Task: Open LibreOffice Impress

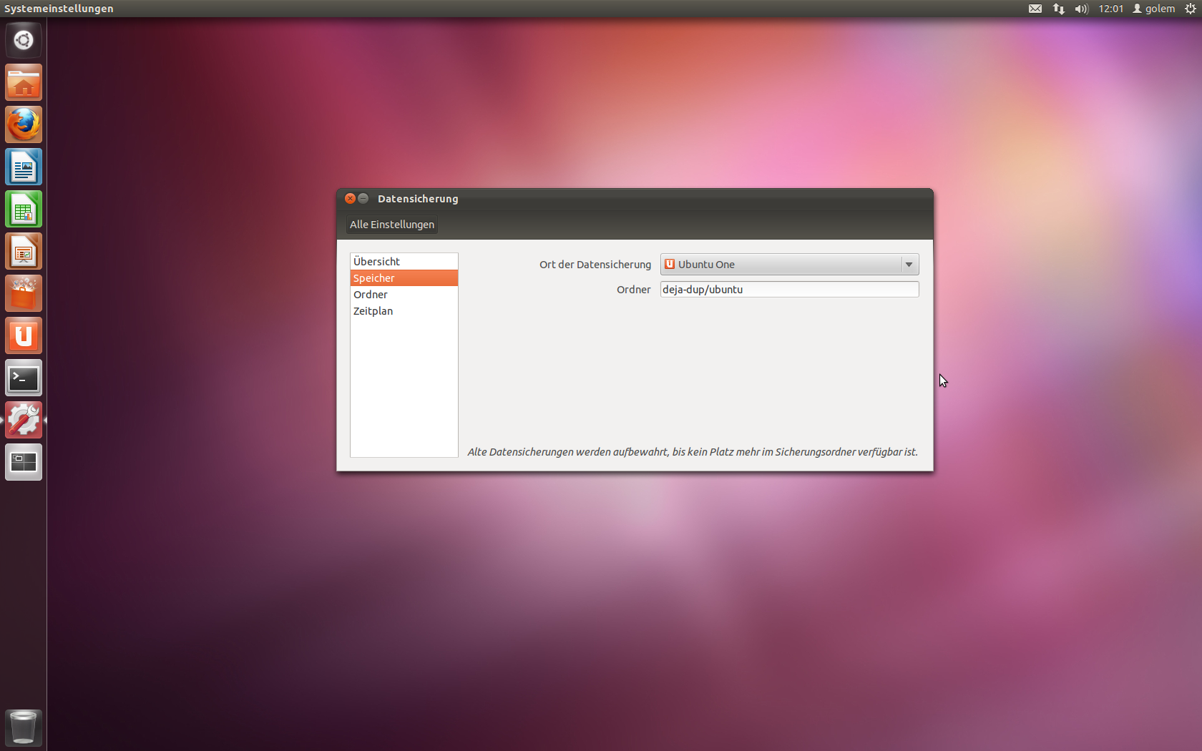Action: [24, 251]
